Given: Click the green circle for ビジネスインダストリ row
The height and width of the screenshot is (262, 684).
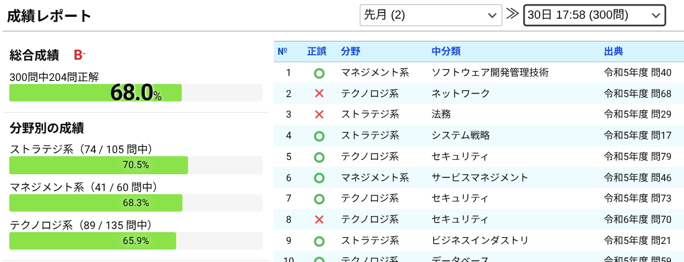Looking at the screenshot, I should (319, 241).
